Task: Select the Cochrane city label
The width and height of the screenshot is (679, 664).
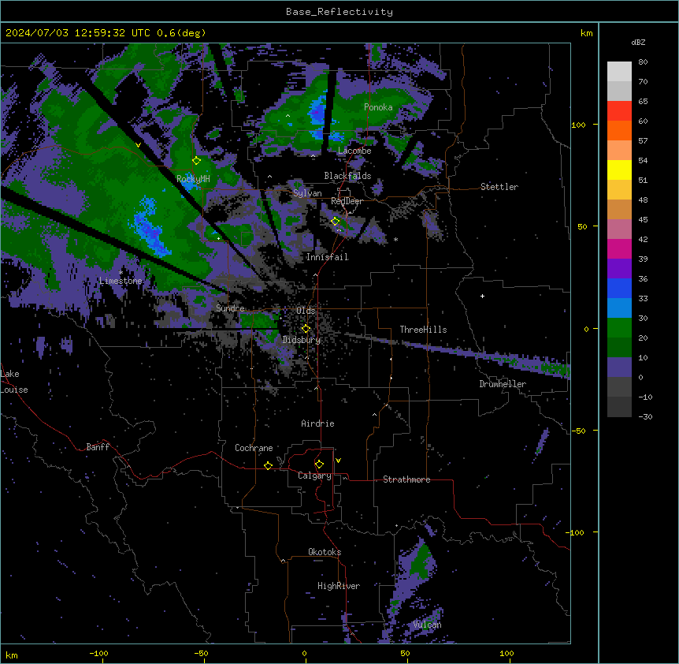Action: pyautogui.click(x=254, y=448)
